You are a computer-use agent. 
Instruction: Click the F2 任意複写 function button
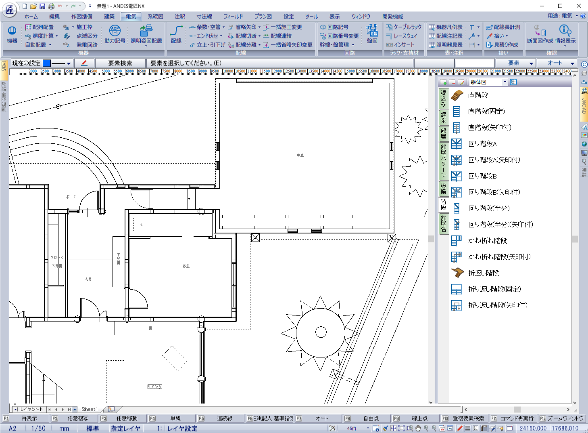coord(74,418)
